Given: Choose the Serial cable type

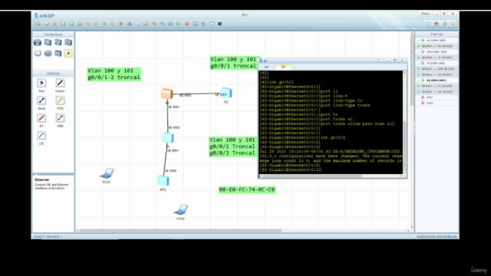Looking at the screenshot, I should [41, 100].
